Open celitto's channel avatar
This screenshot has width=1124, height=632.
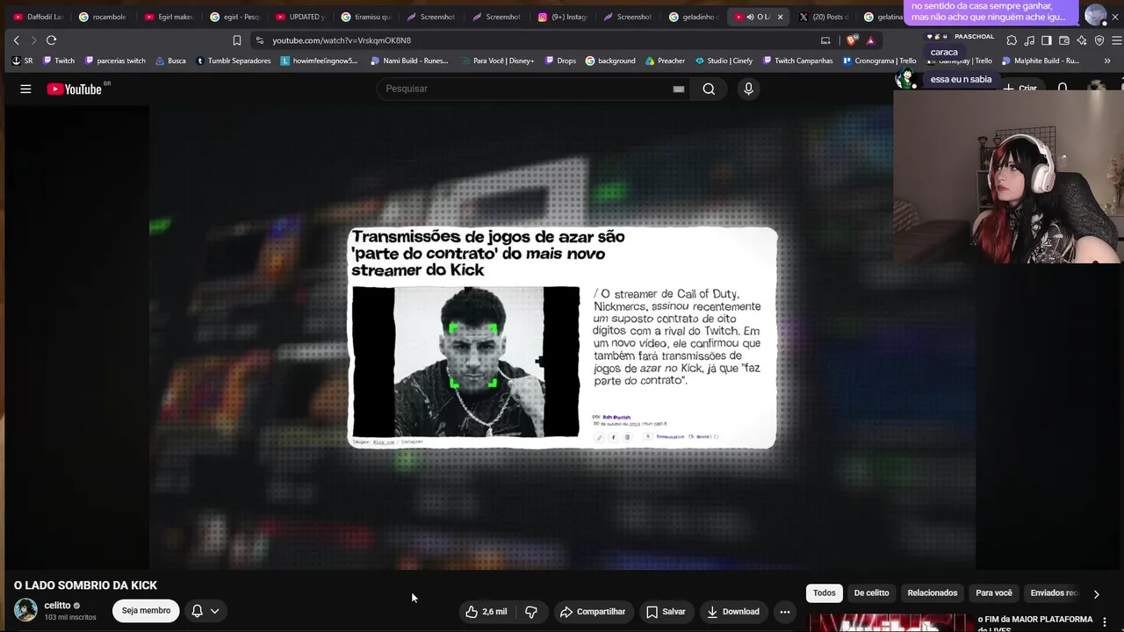[x=25, y=610]
